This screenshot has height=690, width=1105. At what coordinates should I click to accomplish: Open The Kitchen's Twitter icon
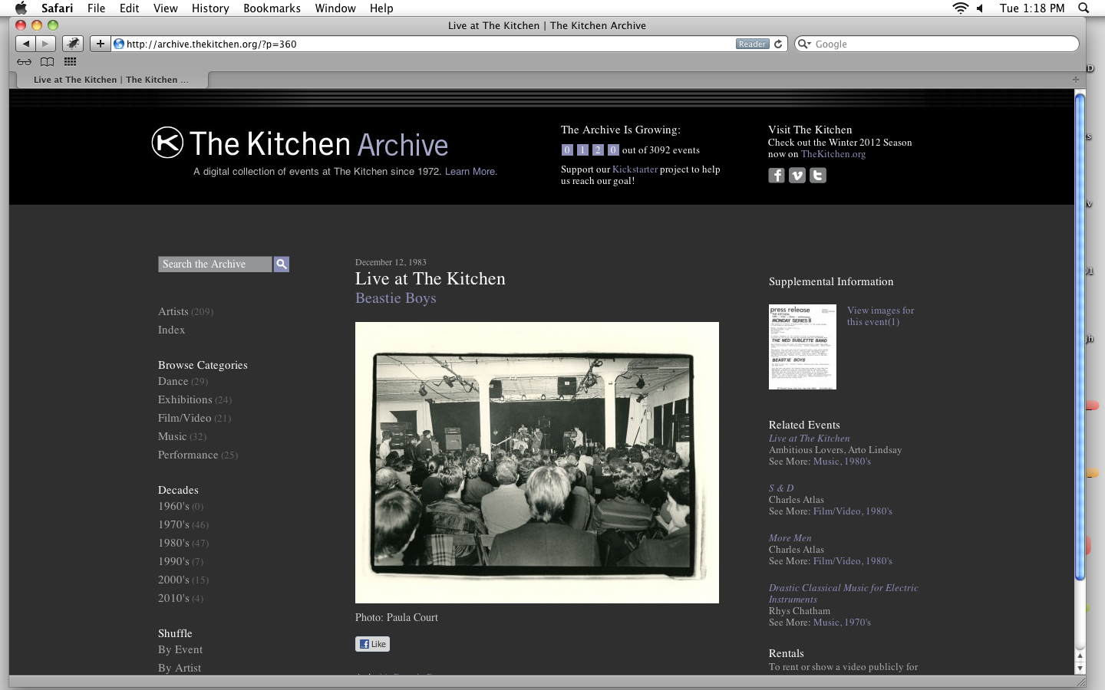tap(818, 176)
